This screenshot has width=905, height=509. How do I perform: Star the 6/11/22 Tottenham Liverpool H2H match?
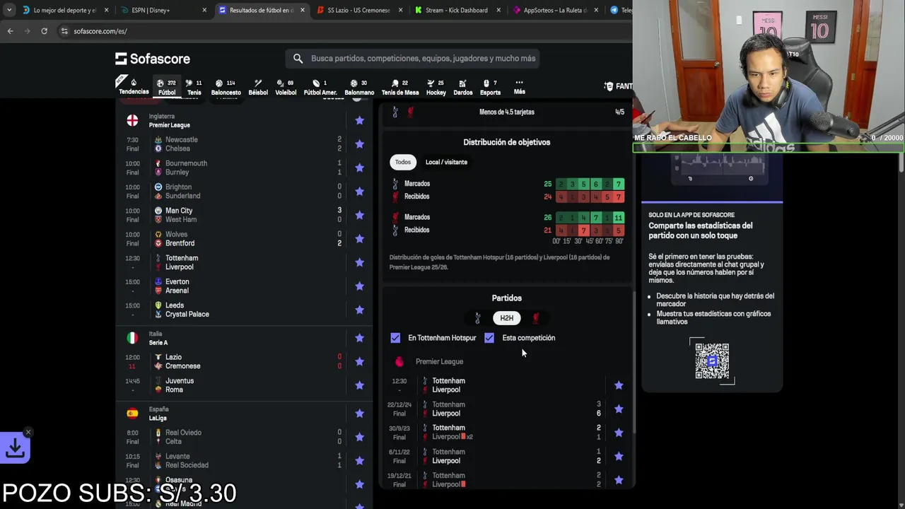[x=619, y=456]
